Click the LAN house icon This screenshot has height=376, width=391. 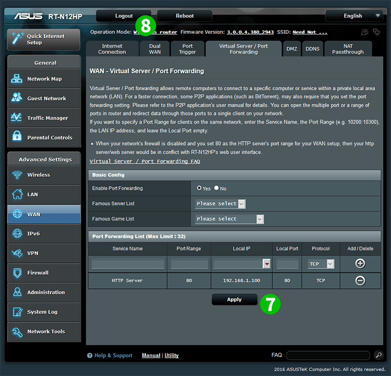coord(17,194)
